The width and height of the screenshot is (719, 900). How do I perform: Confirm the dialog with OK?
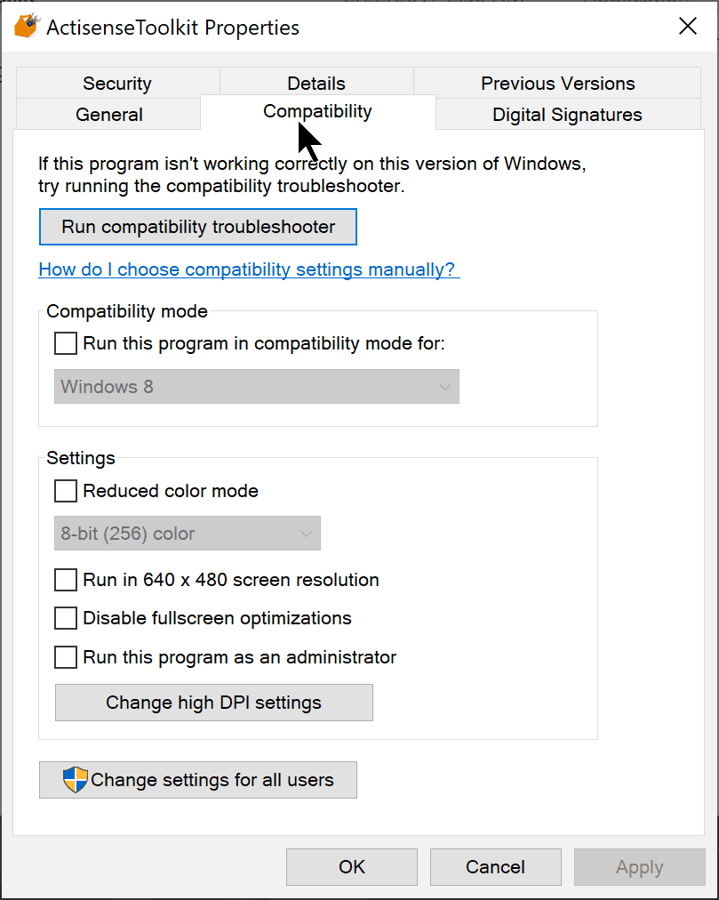(x=352, y=867)
